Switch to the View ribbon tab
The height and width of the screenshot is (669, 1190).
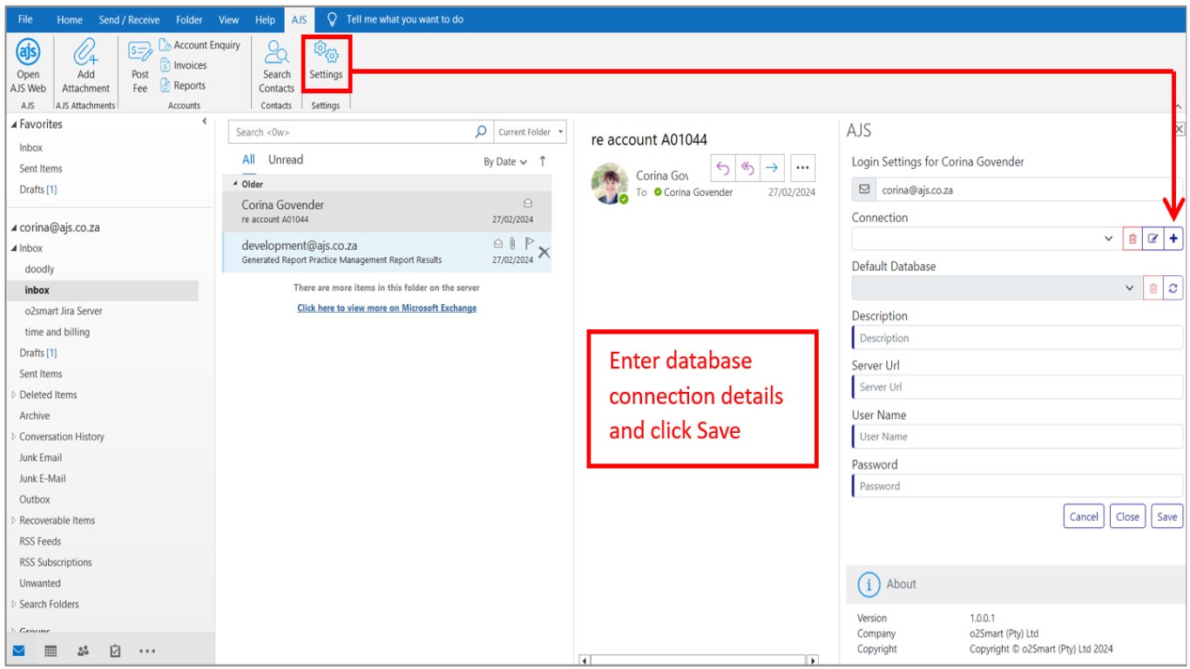click(229, 19)
